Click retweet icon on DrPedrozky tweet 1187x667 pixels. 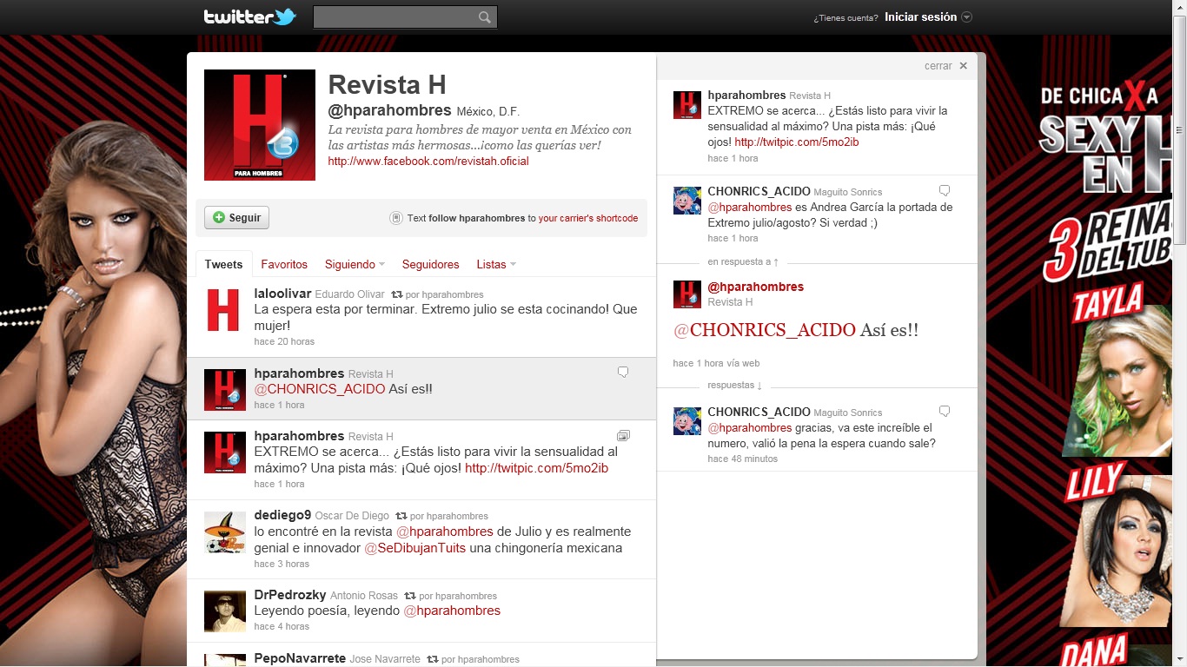click(x=409, y=596)
